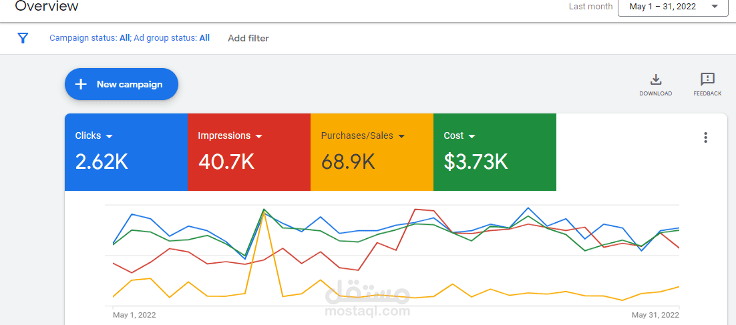Screen dimensions: 736x325
Task: Open the Feedback icon
Action: (x=707, y=80)
